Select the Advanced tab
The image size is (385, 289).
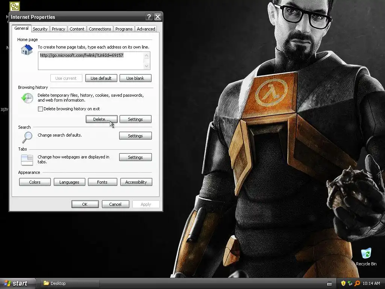pyautogui.click(x=146, y=29)
